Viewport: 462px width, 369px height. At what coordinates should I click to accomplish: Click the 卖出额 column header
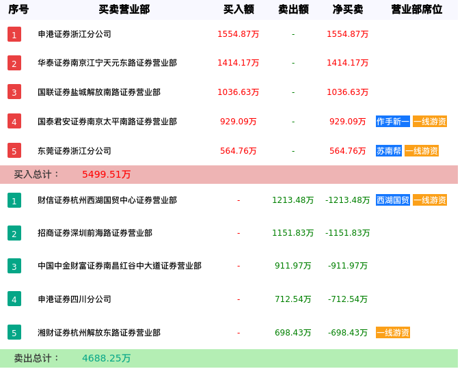click(293, 10)
